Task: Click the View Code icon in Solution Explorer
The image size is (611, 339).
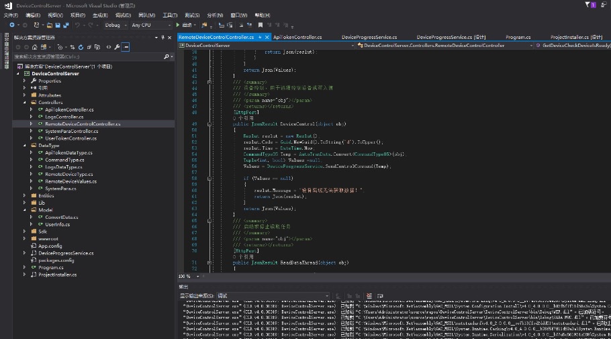Action: coord(109,47)
